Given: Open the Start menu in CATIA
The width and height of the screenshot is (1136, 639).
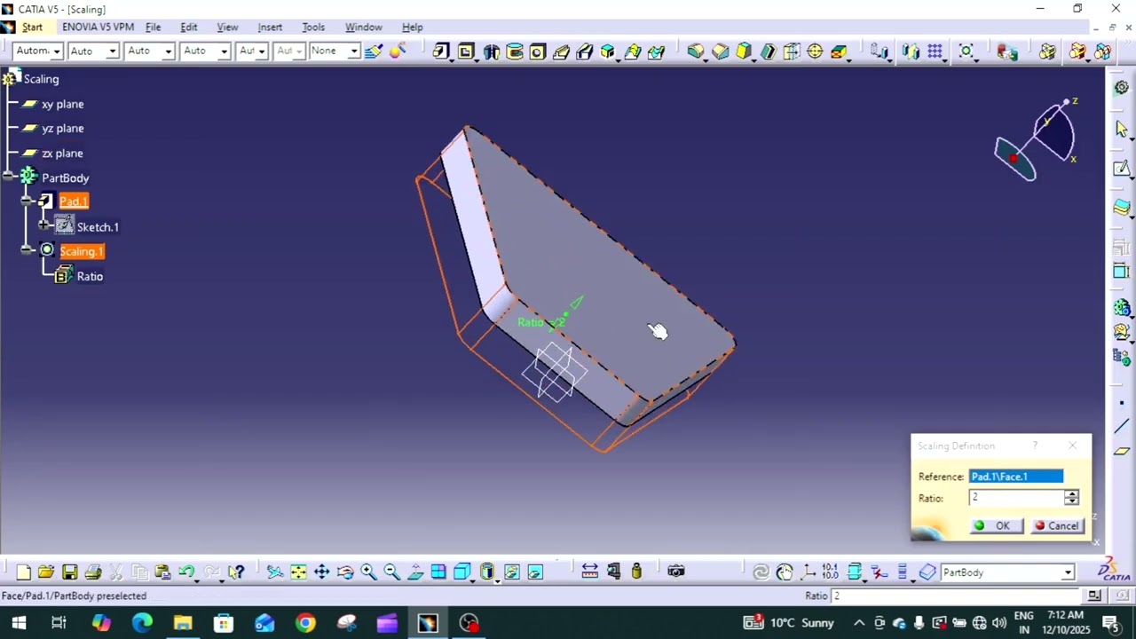Looking at the screenshot, I should coord(32,28).
